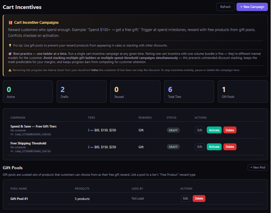
Task: Select the Spend & Save — Free Gift Tiers title
Action: tap(33, 126)
